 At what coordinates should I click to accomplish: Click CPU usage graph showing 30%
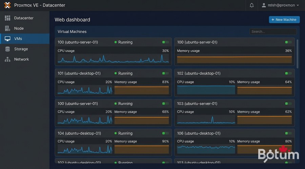click(113, 58)
